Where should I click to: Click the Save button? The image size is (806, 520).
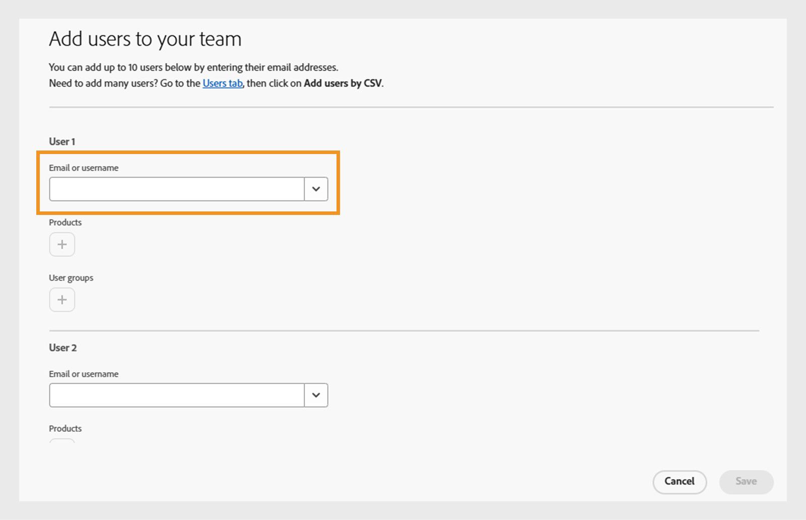point(746,482)
